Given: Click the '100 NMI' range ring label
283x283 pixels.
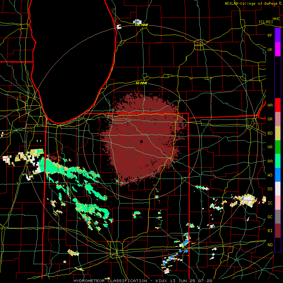Looking at the screenshot, I should point(141,25).
